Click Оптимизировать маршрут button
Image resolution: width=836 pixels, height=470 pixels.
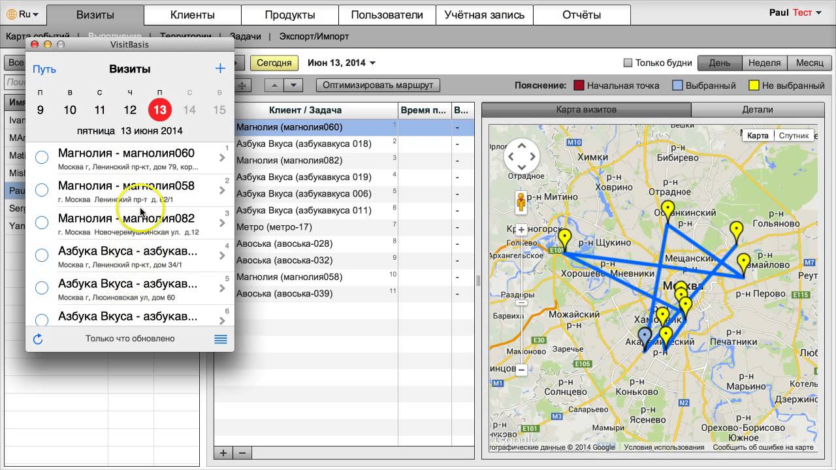click(378, 85)
